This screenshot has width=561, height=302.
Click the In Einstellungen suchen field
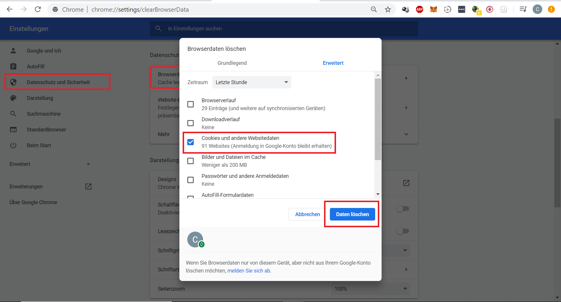point(283,29)
